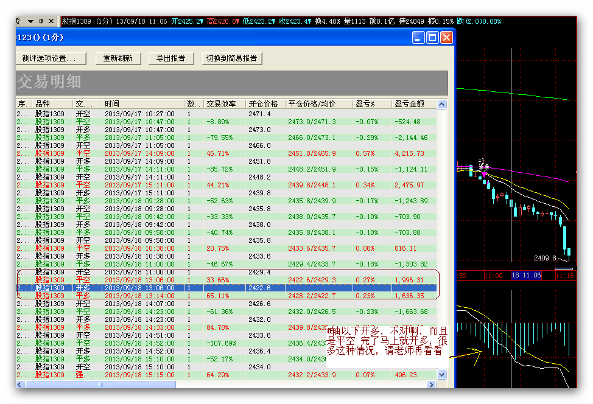Sort by 盈亏金额 column header
593x404 pixels.
pyautogui.click(x=414, y=104)
